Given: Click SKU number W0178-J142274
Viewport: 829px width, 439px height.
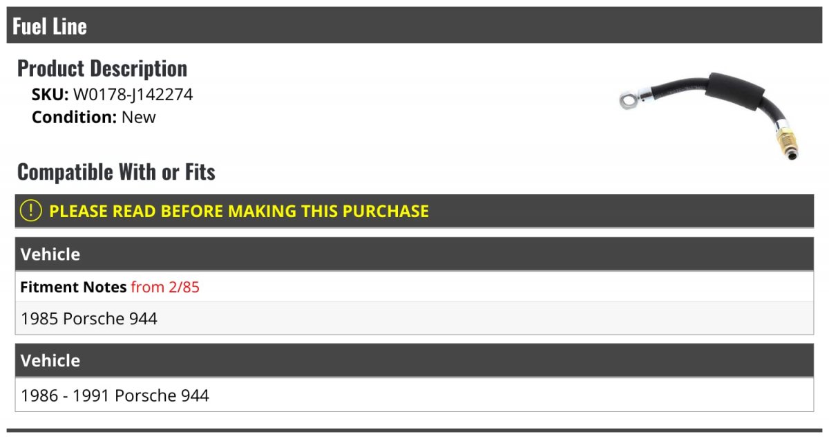Looking at the screenshot, I should [x=133, y=95].
